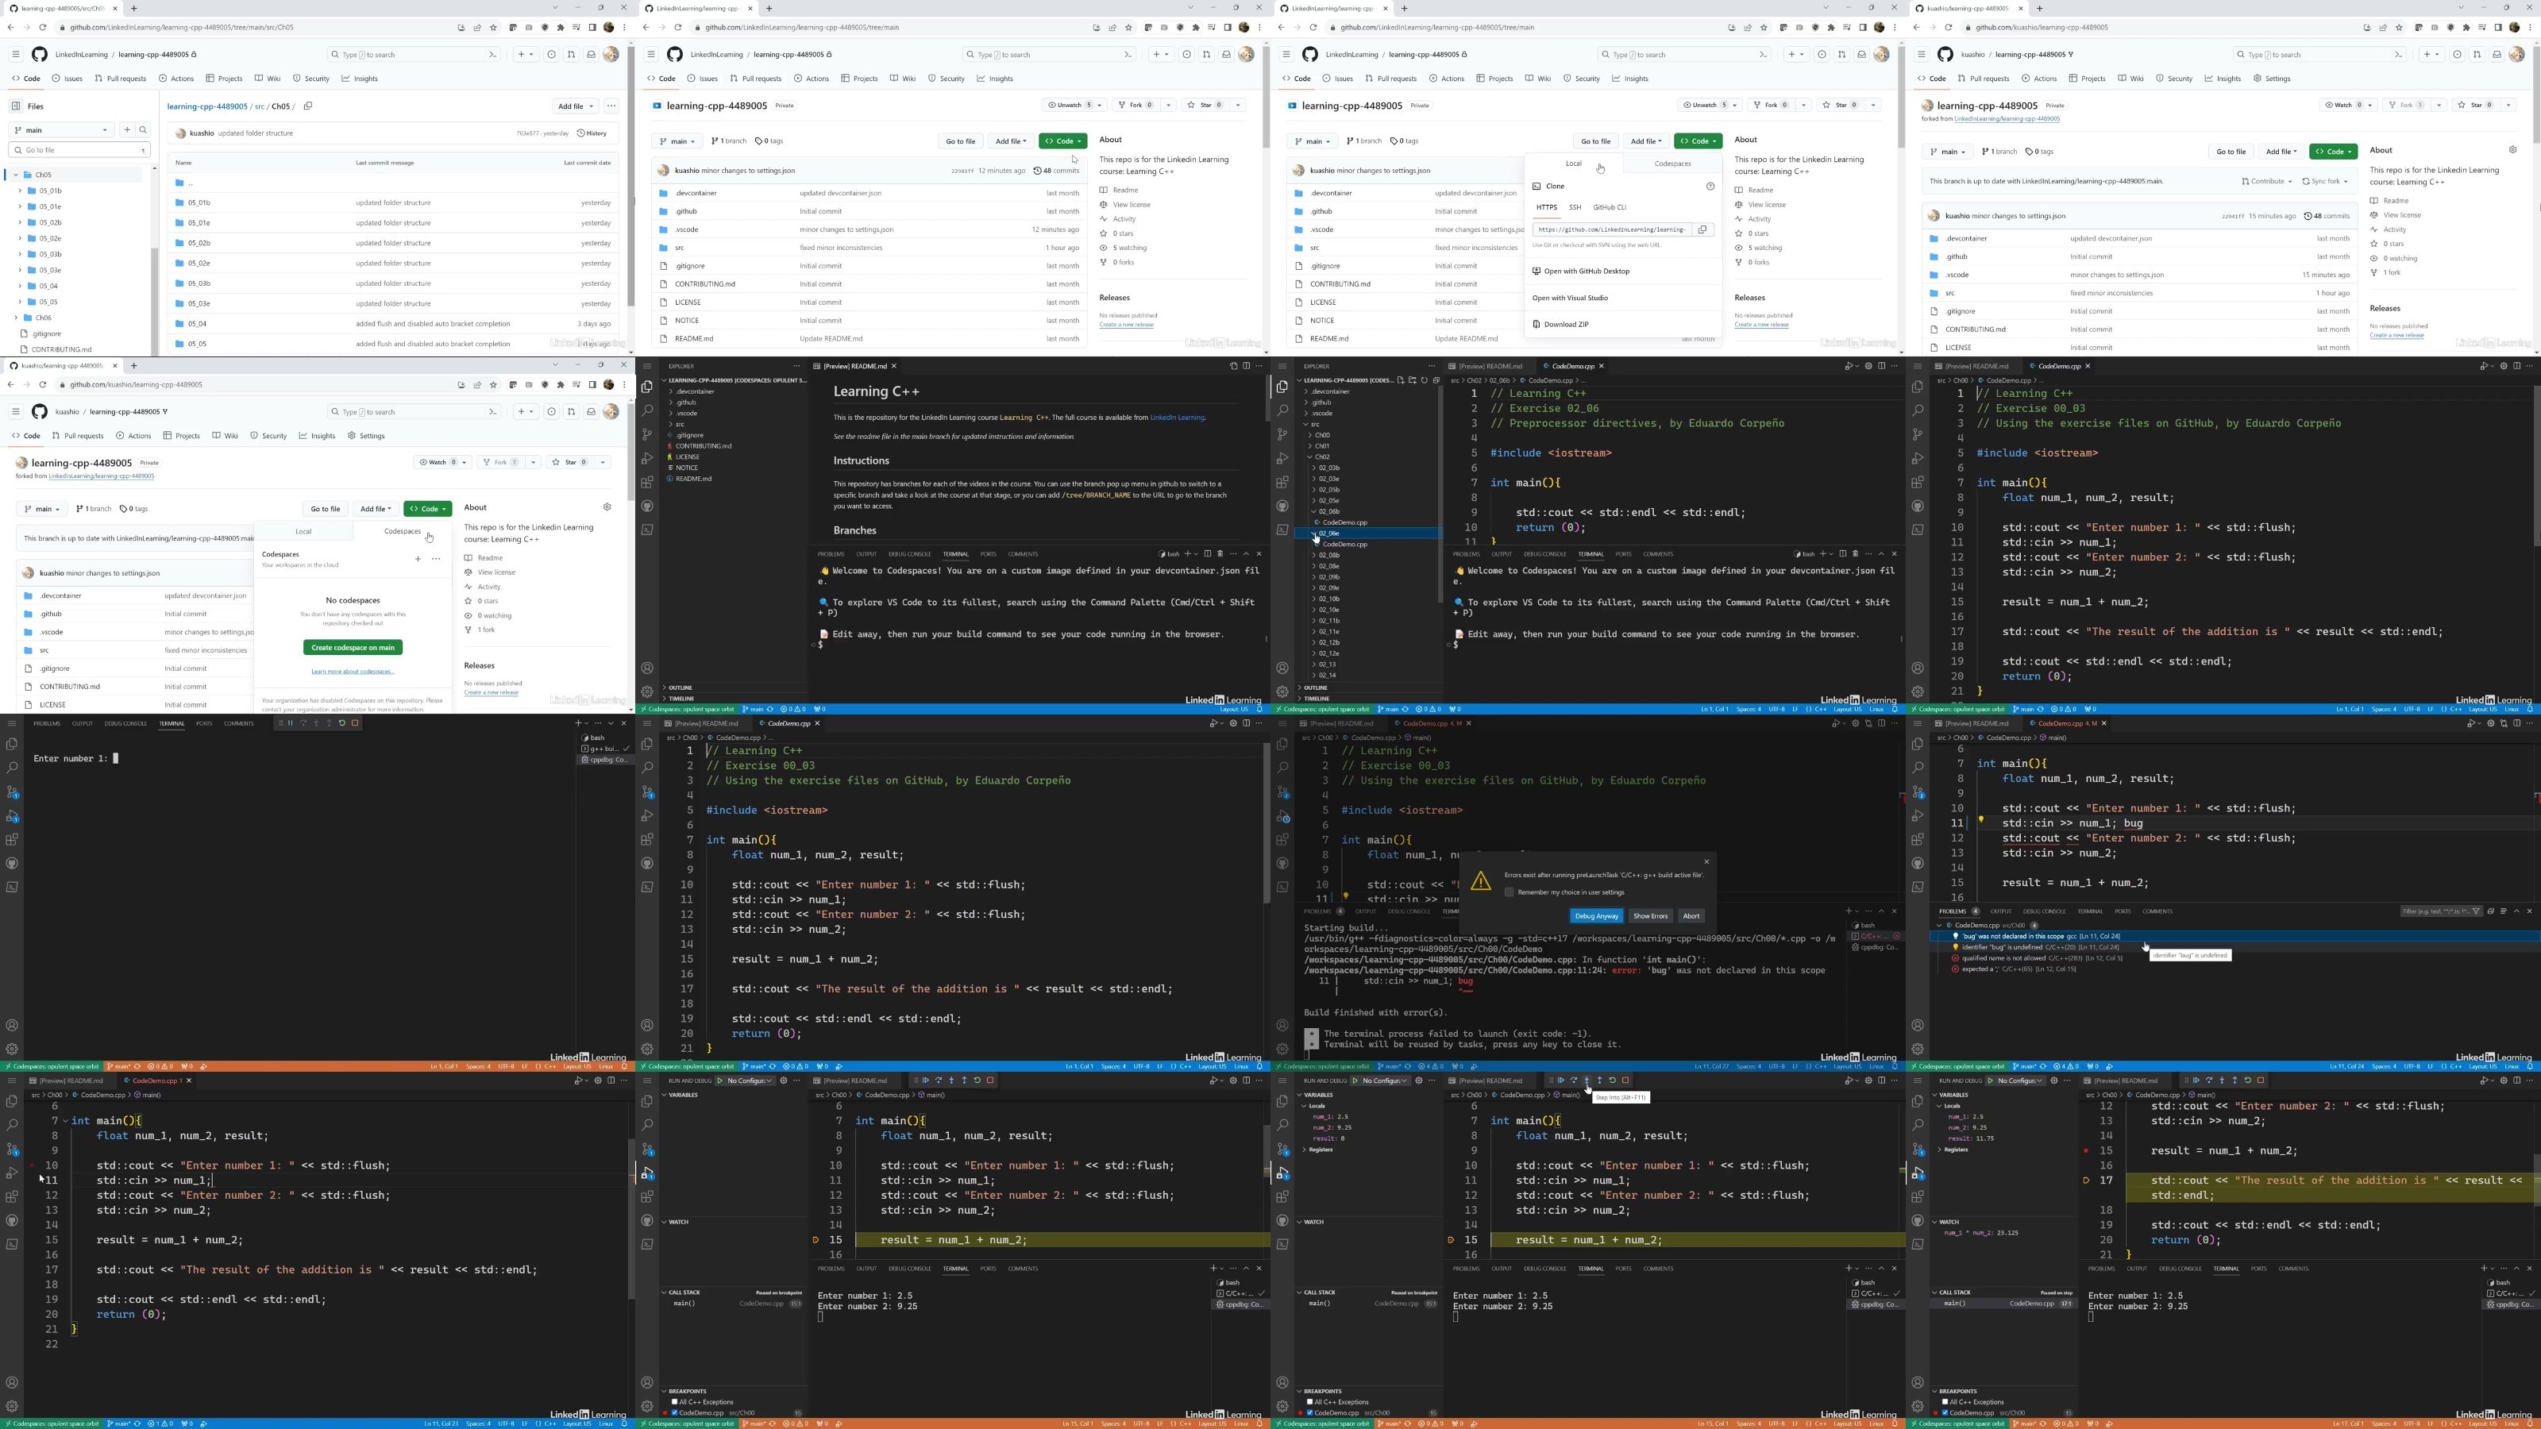Close the preLaunchTask error dialog with X

pyautogui.click(x=1706, y=861)
